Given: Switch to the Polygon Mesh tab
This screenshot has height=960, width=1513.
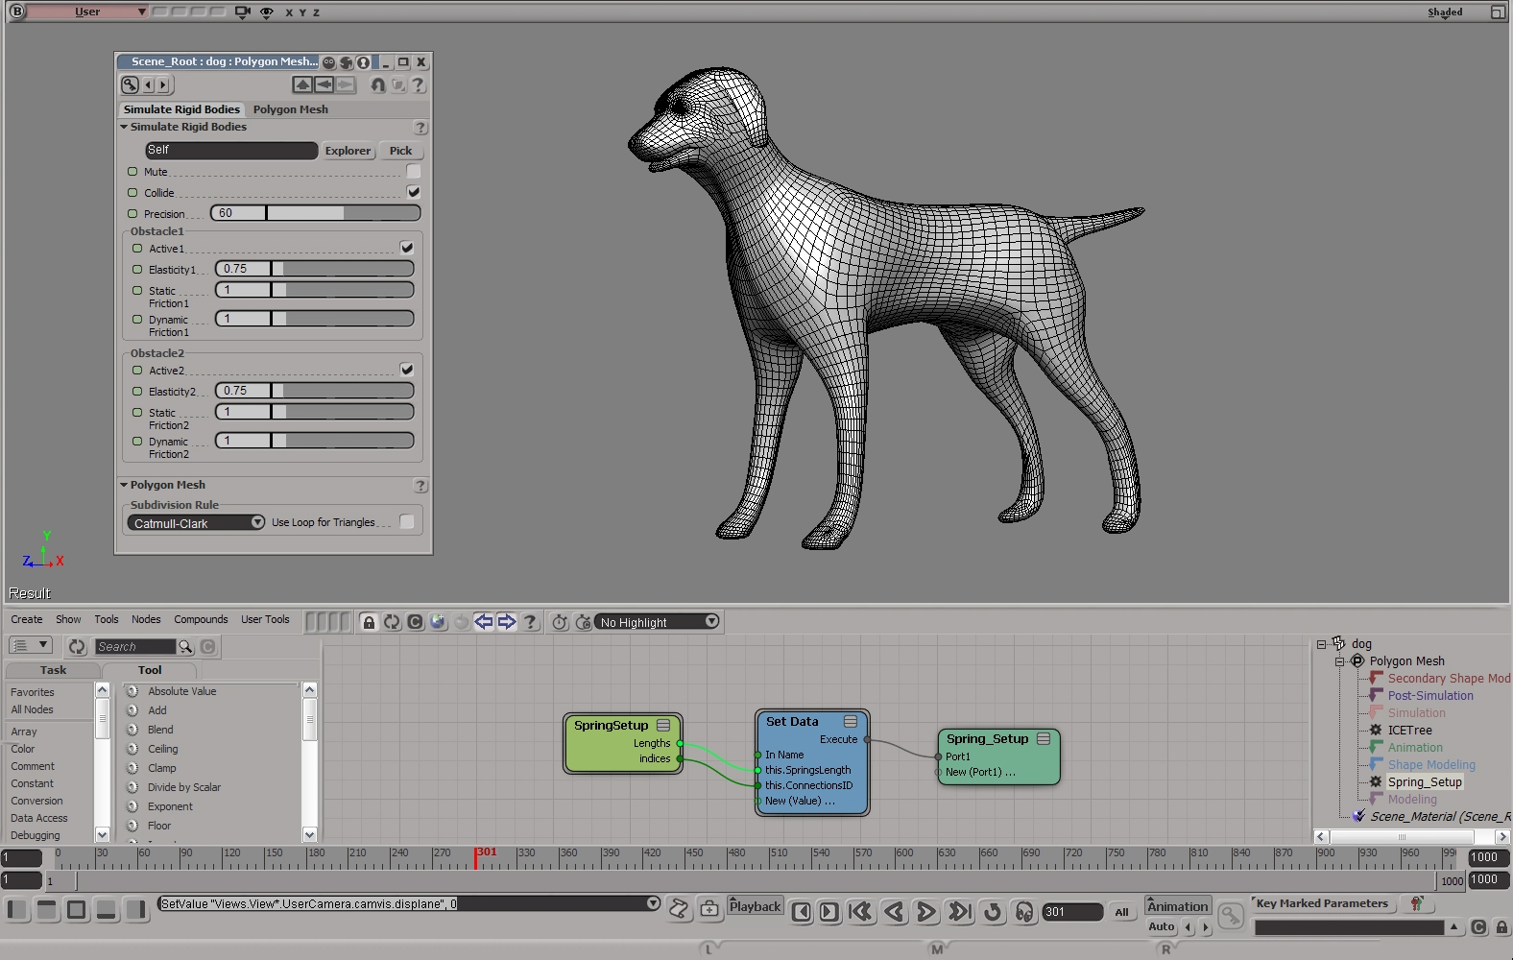Looking at the screenshot, I should [290, 109].
